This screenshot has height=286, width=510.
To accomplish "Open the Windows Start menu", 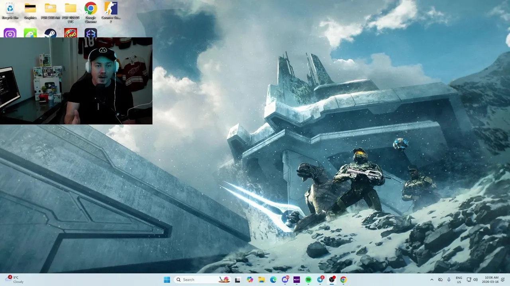I will (x=167, y=280).
